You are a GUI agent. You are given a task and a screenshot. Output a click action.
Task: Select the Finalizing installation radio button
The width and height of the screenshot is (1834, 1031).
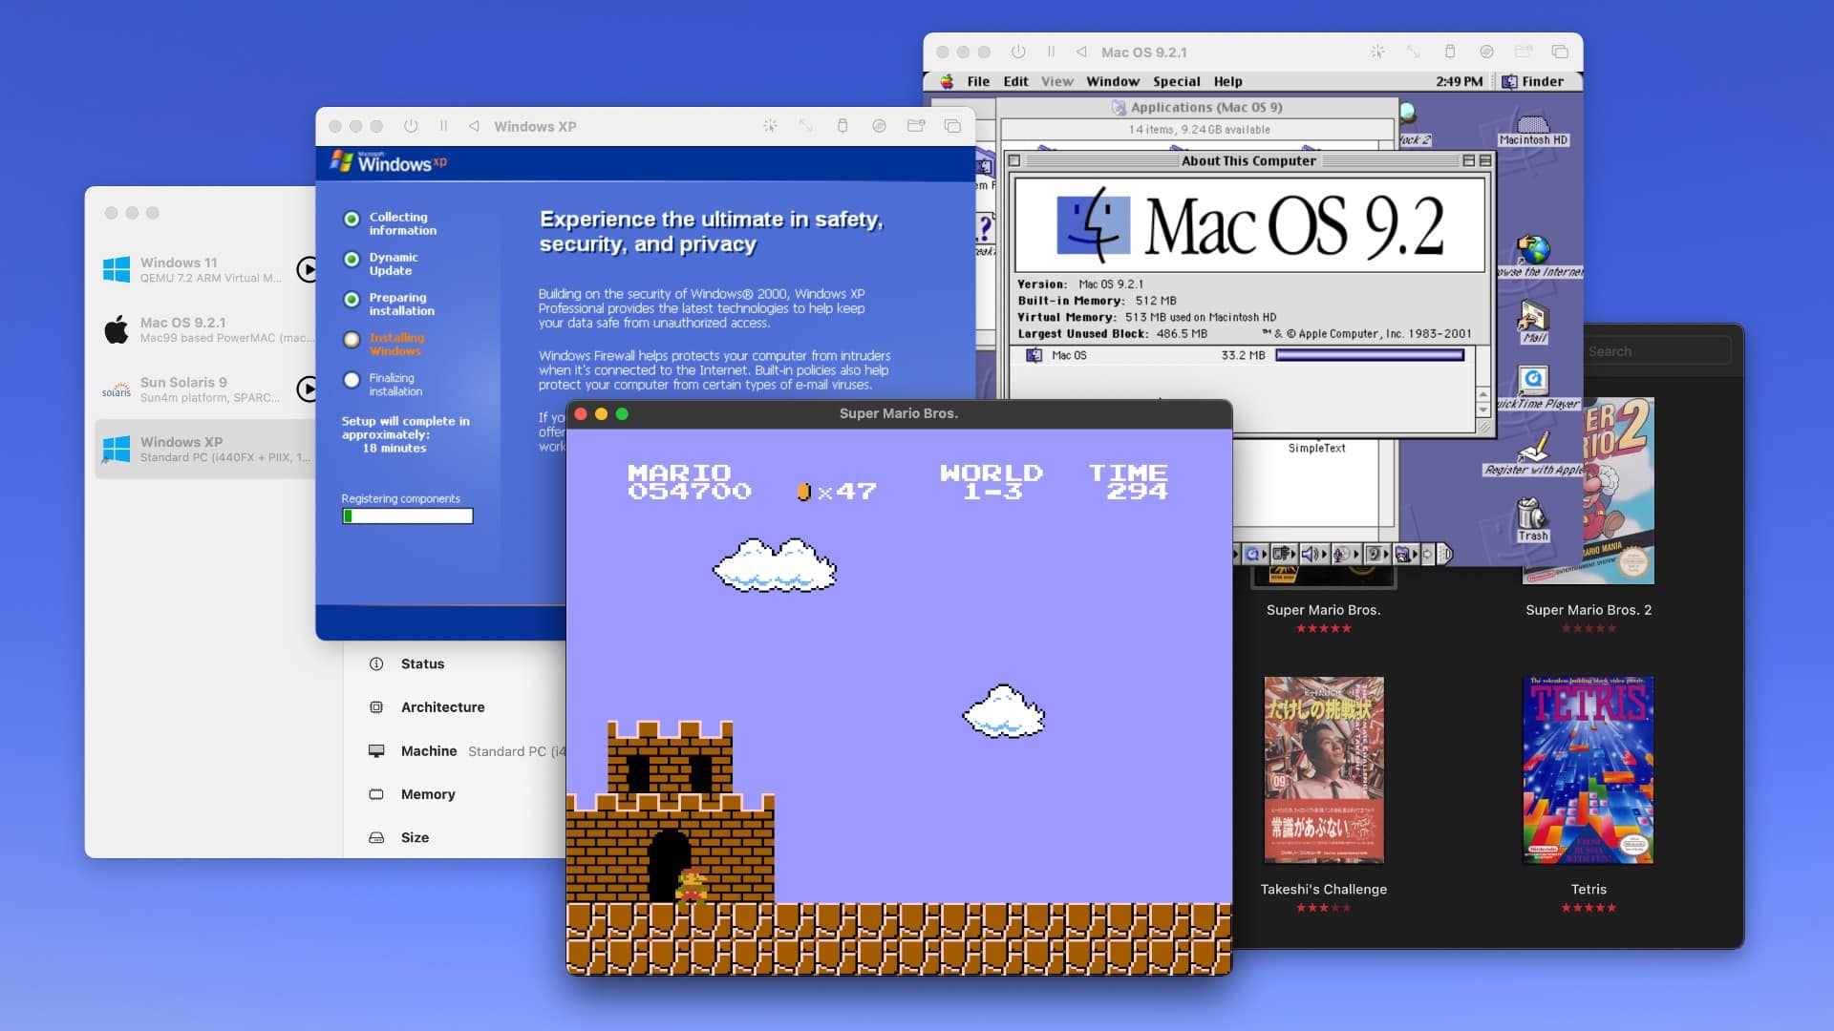352,380
